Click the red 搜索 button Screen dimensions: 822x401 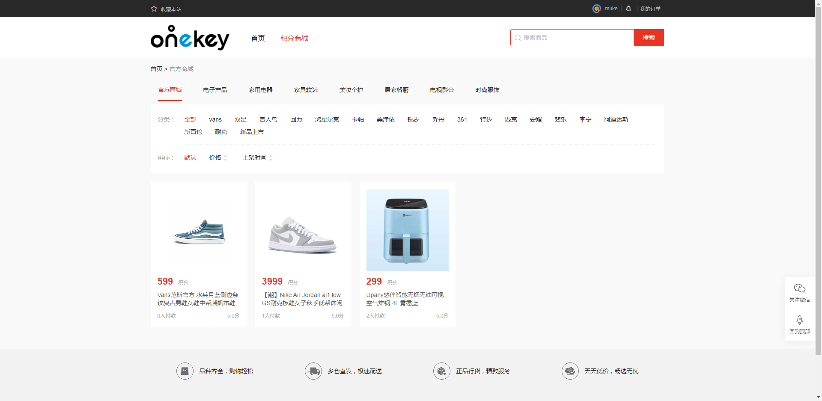click(649, 38)
